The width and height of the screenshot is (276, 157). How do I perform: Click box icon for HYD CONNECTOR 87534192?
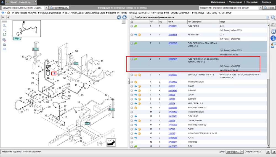(x=136, y=82)
